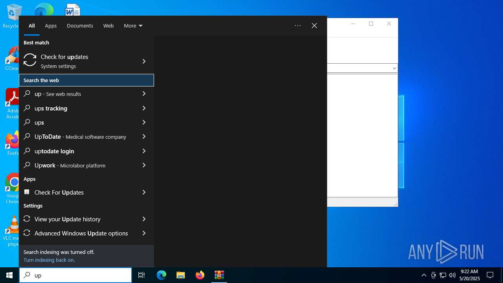Expand the Check for updates system settings arrow
Image resolution: width=503 pixels, height=283 pixels.
(x=144, y=61)
